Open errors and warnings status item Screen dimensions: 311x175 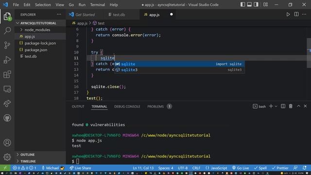pos(25,168)
